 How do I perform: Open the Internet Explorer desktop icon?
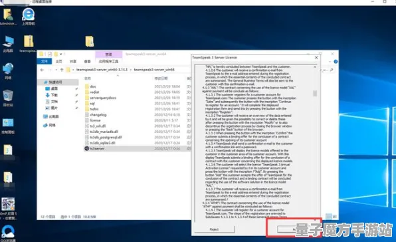(x=29, y=16)
